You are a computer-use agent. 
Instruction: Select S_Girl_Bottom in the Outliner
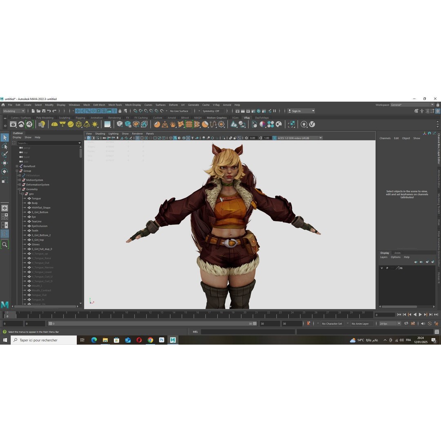pyautogui.click(x=40, y=212)
